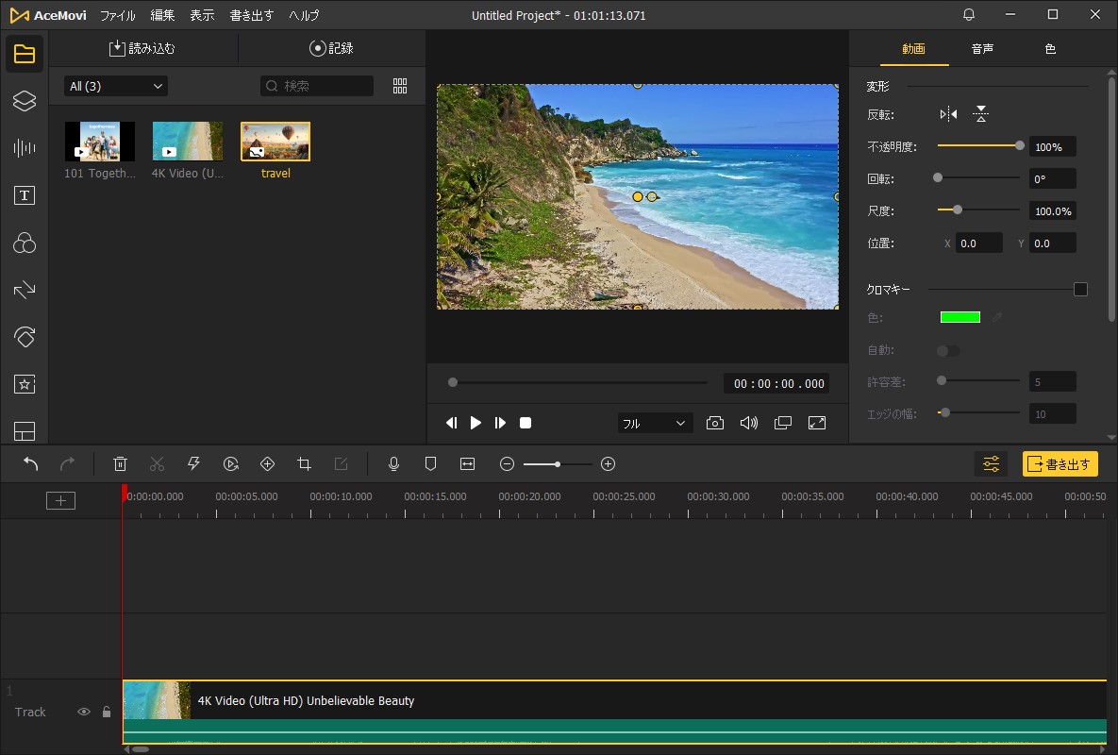Expand the フル preview quality dropdown
The width and height of the screenshot is (1118, 755).
click(x=655, y=424)
